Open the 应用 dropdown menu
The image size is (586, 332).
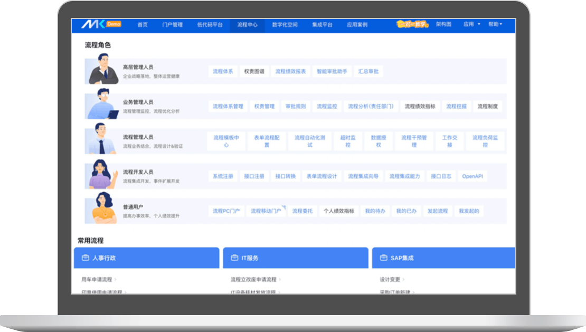(x=471, y=24)
